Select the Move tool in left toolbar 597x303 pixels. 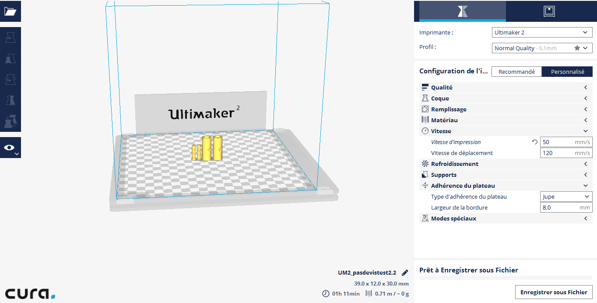(x=10, y=38)
